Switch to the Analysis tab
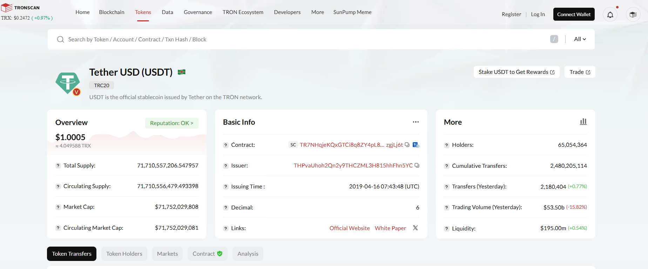The height and width of the screenshot is (269, 648). (x=248, y=254)
